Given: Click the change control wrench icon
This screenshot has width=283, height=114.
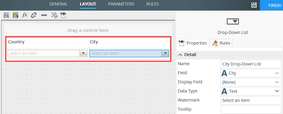Looking at the screenshot, I should [x=54, y=15].
